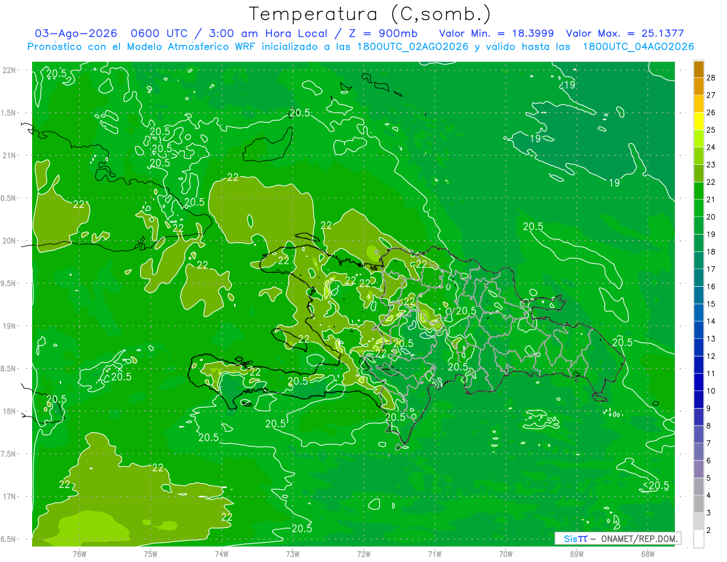Screen dimensions: 727x562
Task: Click the 17N latitude axis label
Action: (10, 497)
